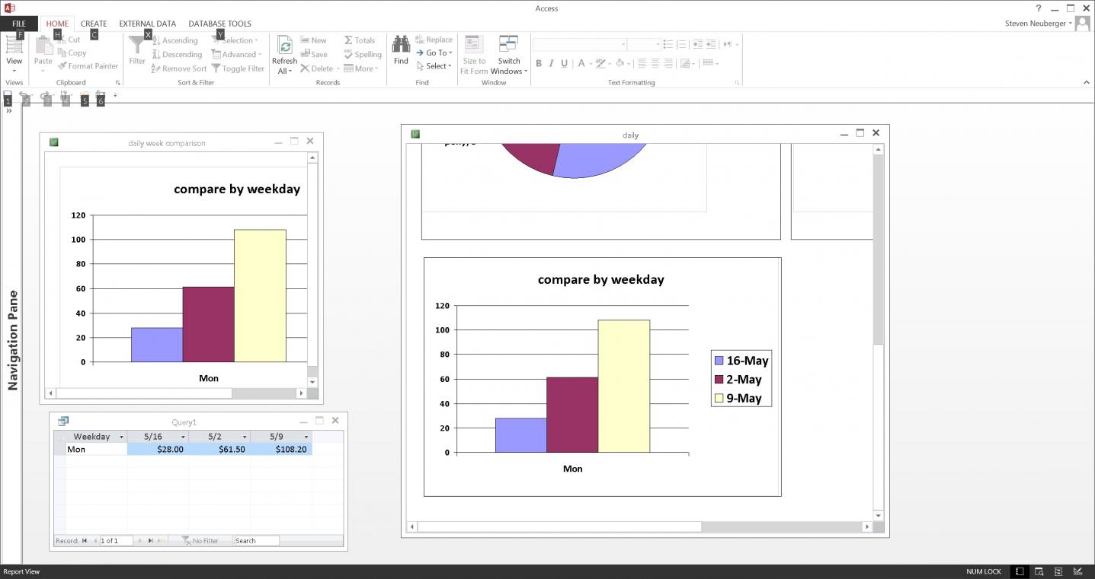Switch to Layout View in the status bar
The image size is (1095, 579).
[x=1058, y=571]
